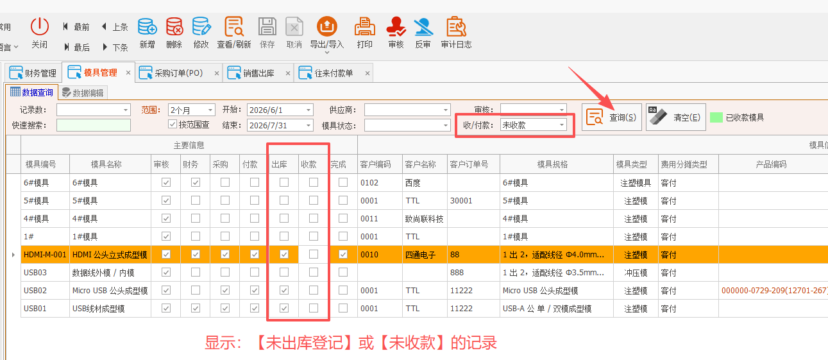Click the 审核 approve stamp icon
Viewport: 828px width, 360px height.
point(396,27)
